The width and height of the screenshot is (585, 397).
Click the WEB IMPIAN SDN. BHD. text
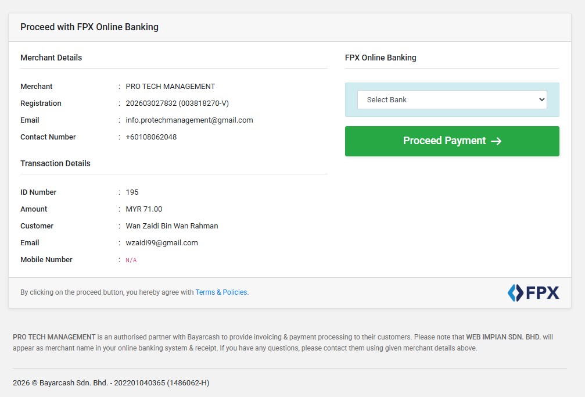(503, 337)
